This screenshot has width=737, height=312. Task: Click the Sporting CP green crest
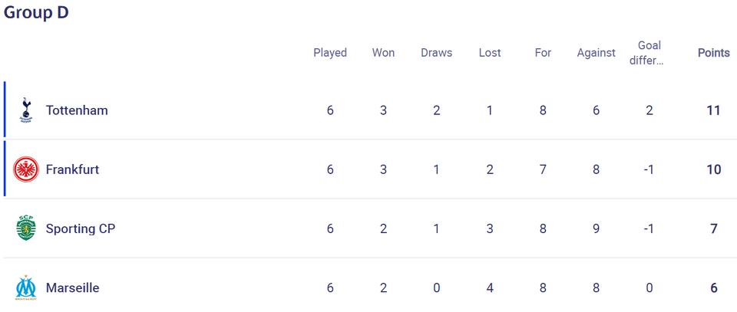tap(26, 228)
